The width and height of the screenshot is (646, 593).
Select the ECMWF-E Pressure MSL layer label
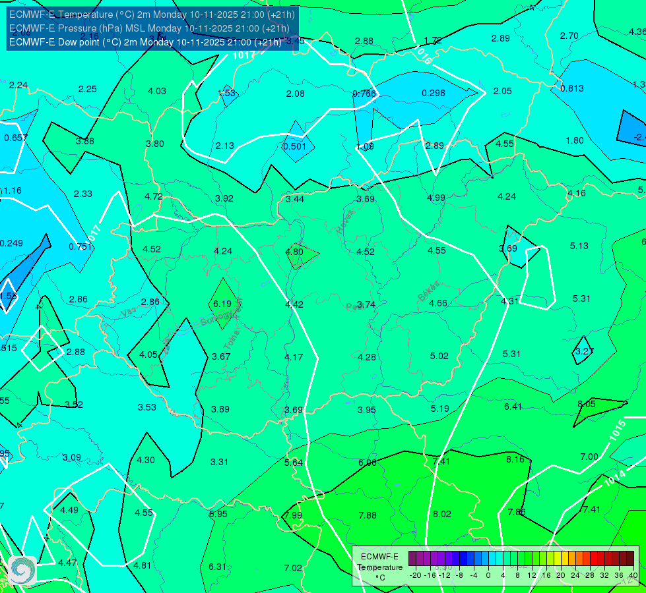coord(149,28)
